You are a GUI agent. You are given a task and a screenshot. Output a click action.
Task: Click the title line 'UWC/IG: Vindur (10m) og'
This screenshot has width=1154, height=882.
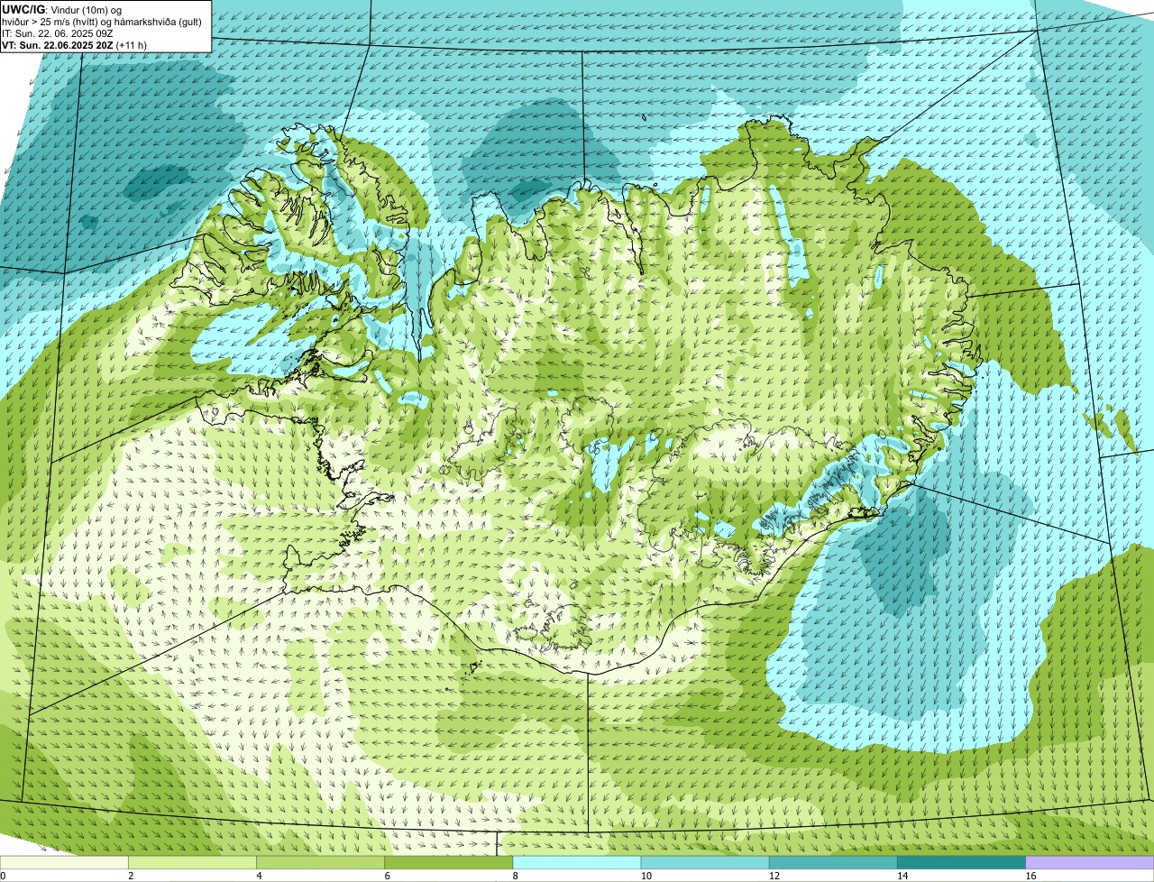pos(62,9)
